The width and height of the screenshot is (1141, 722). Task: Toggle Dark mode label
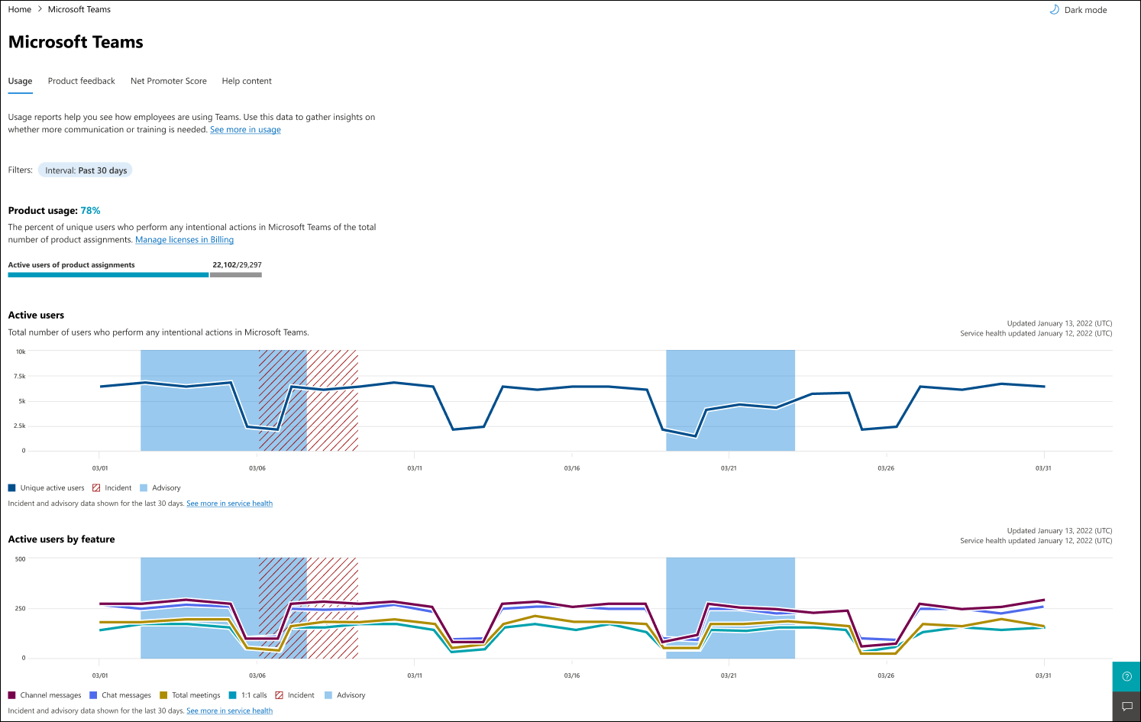[x=1085, y=10]
